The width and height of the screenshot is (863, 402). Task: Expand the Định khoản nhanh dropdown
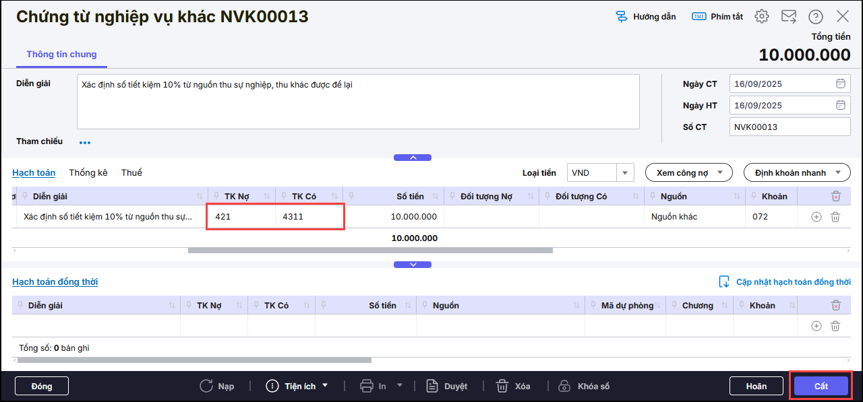coord(797,173)
